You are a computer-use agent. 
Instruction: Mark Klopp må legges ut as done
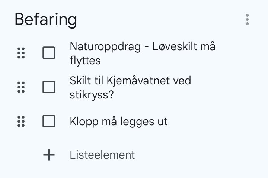coord(49,122)
